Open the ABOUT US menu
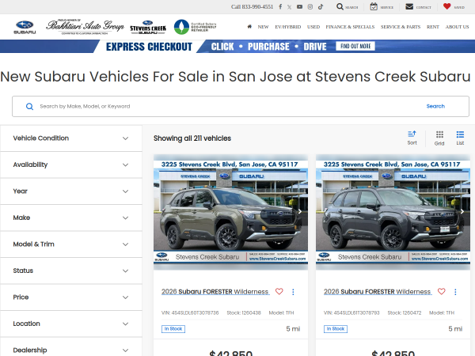Viewport: 475px width, 356px height. 457,27
